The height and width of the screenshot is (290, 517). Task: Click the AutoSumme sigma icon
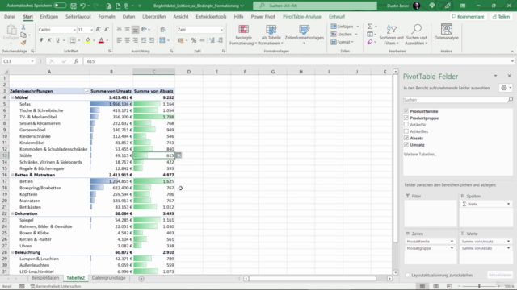(x=370, y=27)
